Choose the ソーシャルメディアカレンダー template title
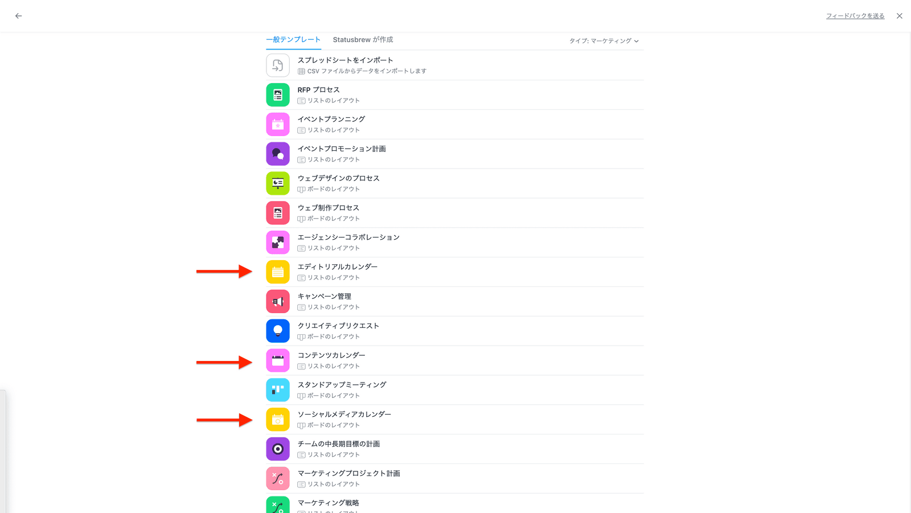The width and height of the screenshot is (911, 513). point(344,414)
